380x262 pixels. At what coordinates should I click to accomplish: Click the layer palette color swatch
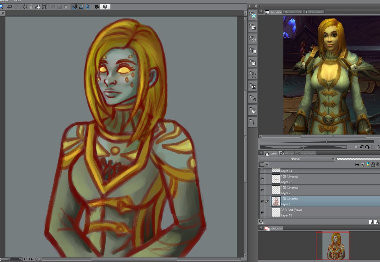point(262,165)
